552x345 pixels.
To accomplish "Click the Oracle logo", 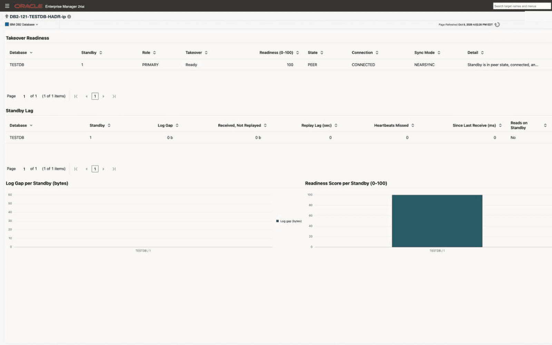I will [28, 6].
